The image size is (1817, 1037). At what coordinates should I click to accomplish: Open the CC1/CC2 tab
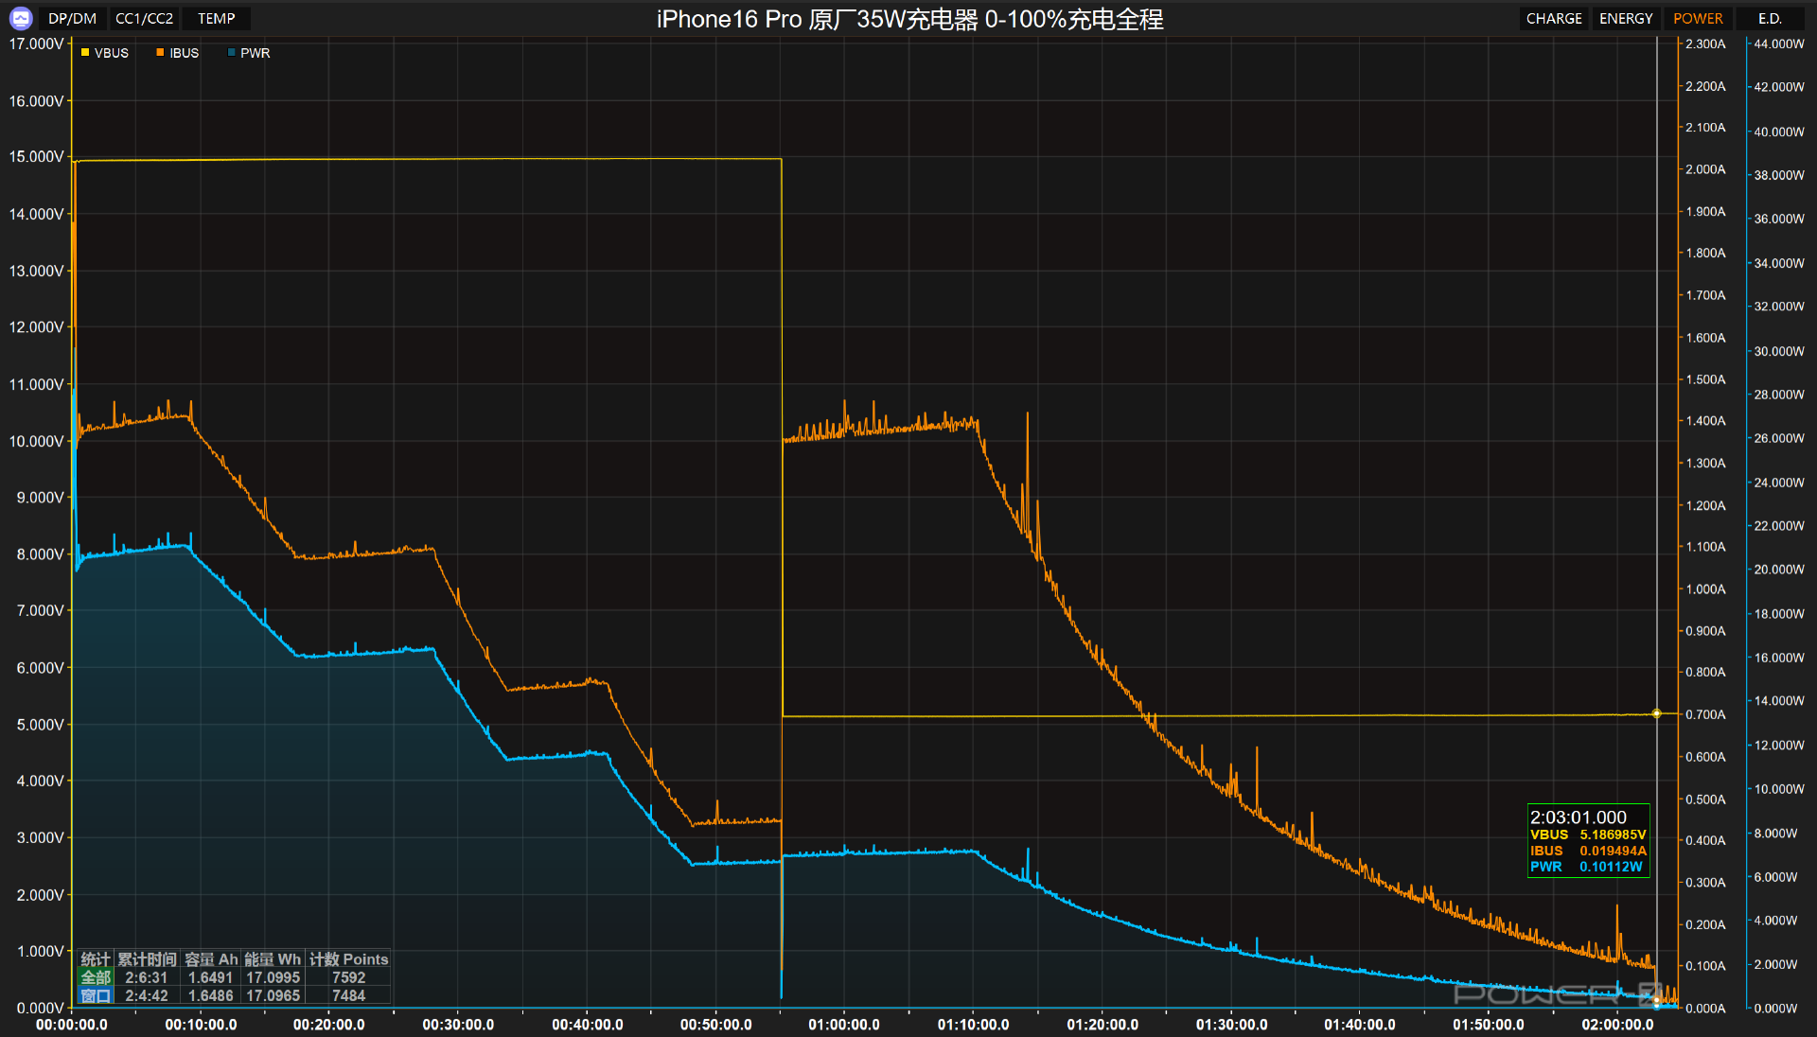pos(144,18)
